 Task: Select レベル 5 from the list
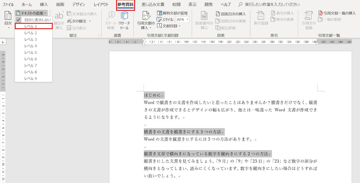click(31, 52)
